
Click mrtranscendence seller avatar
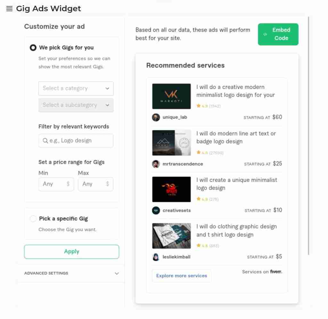[156, 164]
